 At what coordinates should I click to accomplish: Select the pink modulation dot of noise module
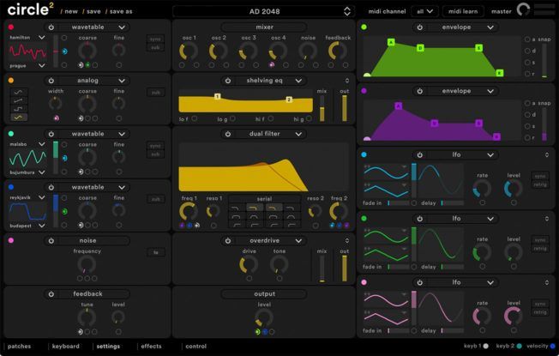pyautogui.click(x=11, y=241)
